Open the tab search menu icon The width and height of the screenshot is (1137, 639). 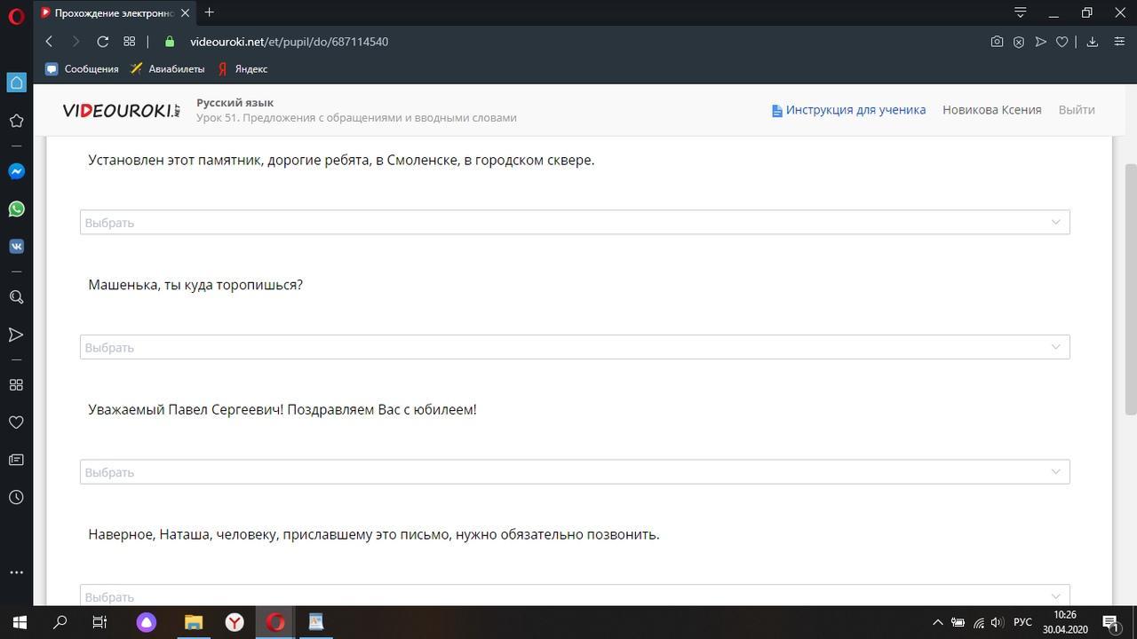(1021, 12)
